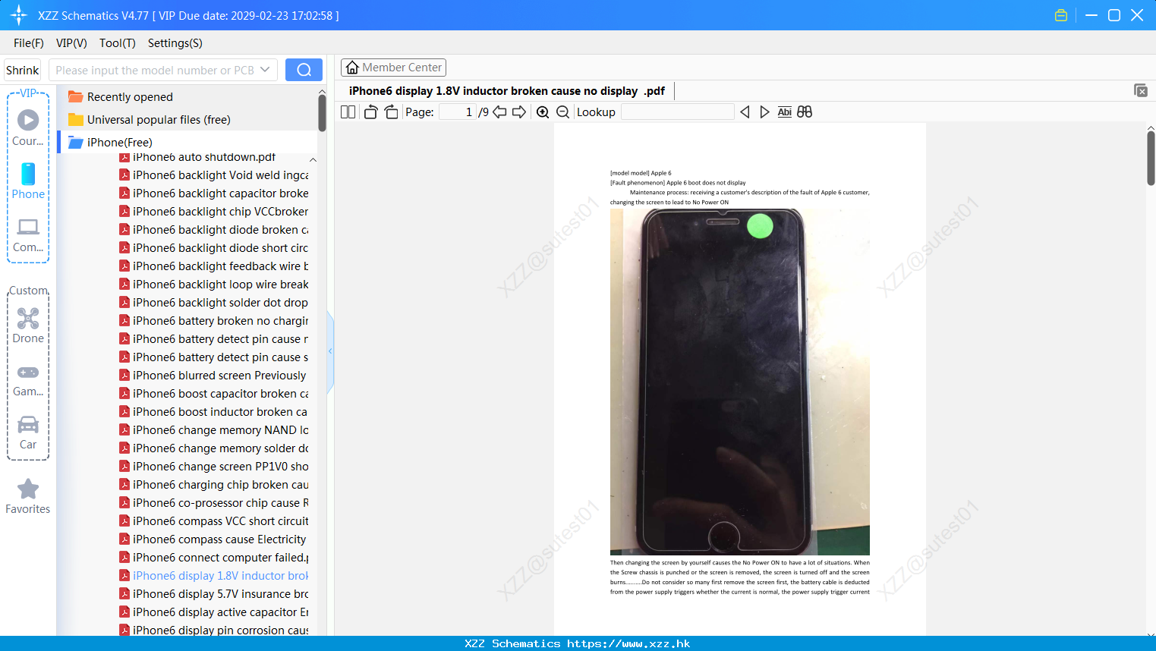Open iPhone6 auto shutdown.pdf

pos(197,157)
